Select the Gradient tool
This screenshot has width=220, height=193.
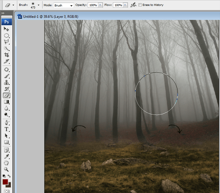tap(7, 102)
